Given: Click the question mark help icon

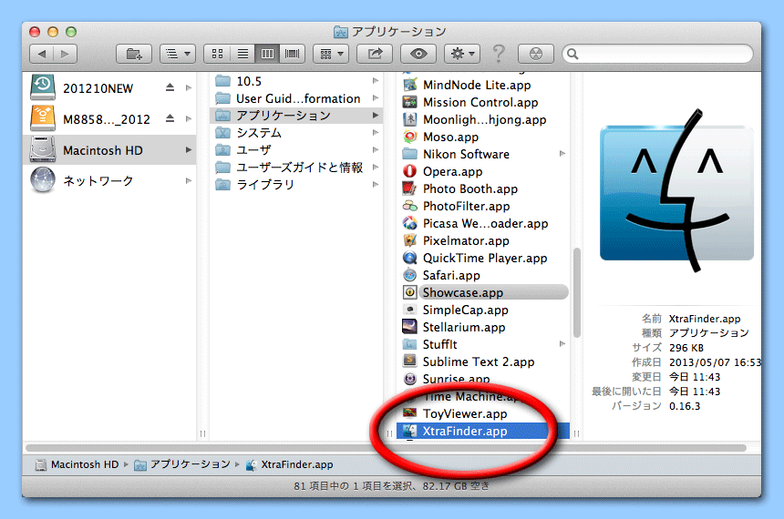Looking at the screenshot, I should [499, 54].
